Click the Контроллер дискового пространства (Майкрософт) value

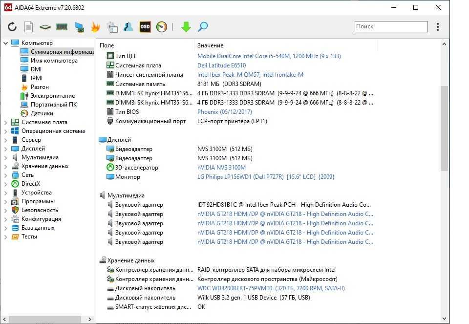[267, 279]
